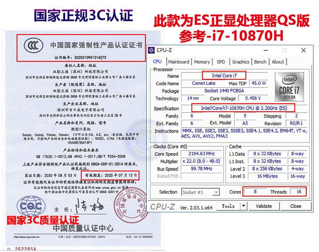Close the CPU-Z window with X

[x=303, y=50]
